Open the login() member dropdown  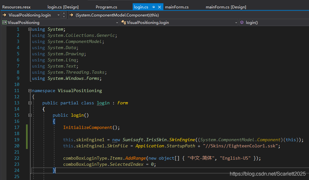[274, 22]
